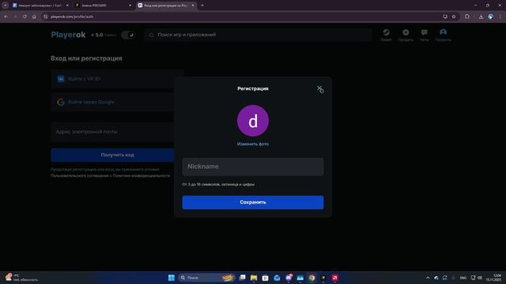This screenshot has height=284, width=506.
Task: Click the purple "d" avatar circle
Action: (x=253, y=121)
